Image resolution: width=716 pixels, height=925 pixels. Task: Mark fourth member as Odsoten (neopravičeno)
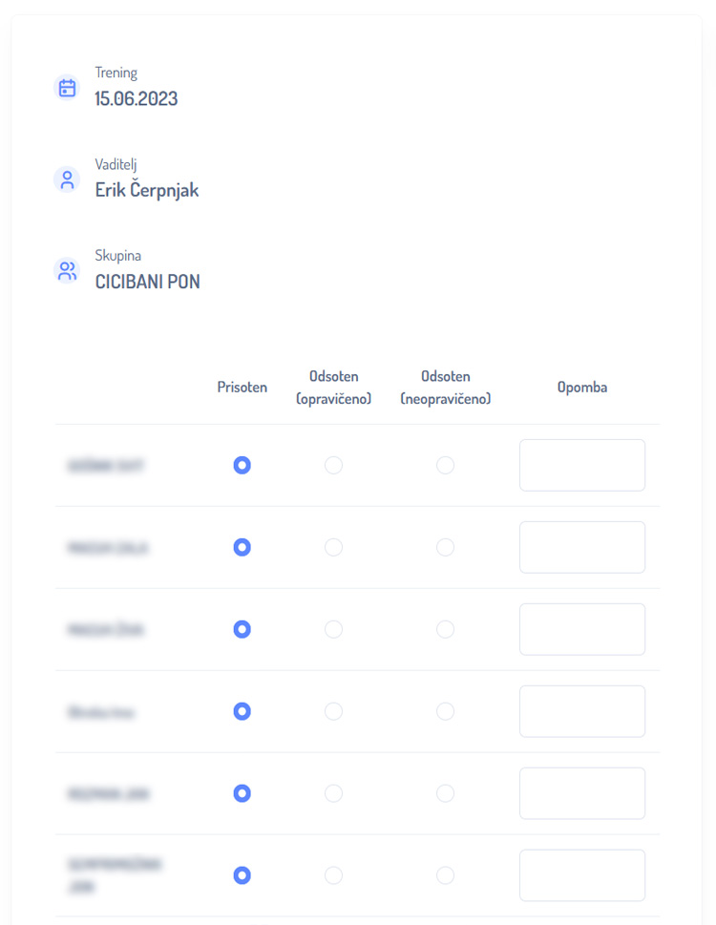[445, 711]
